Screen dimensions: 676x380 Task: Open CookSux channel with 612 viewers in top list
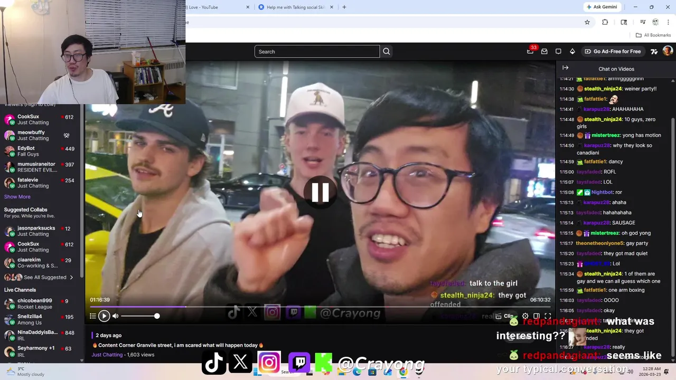40,120
